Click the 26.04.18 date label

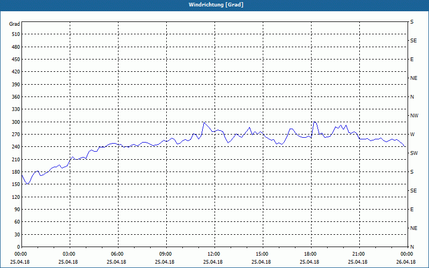[x=406, y=262]
